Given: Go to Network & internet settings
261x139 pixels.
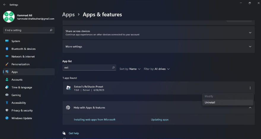Looking at the screenshot, I should coord(23,57).
